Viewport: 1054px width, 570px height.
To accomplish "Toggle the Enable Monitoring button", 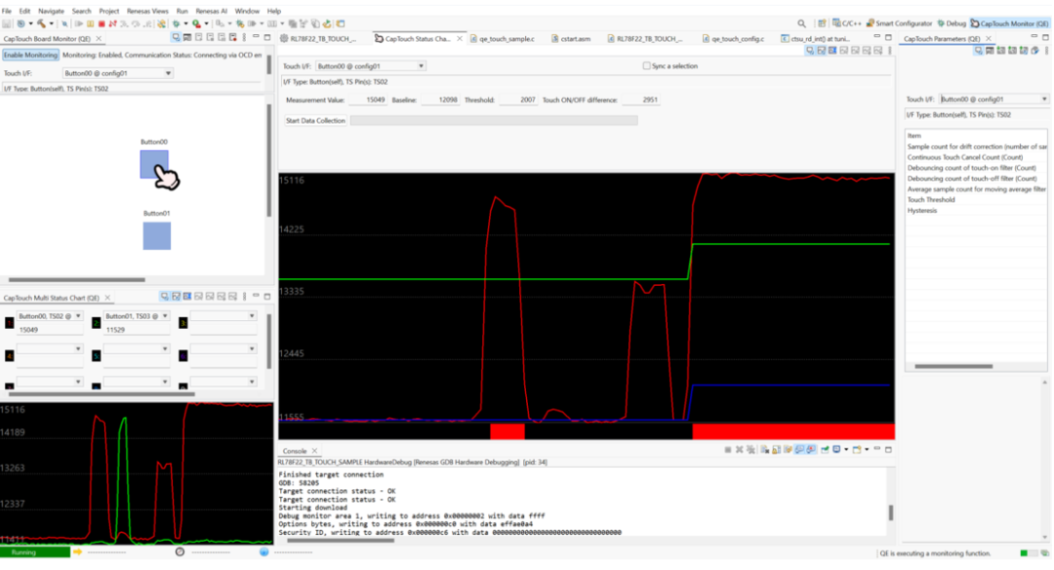I will [x=30, y=56].
